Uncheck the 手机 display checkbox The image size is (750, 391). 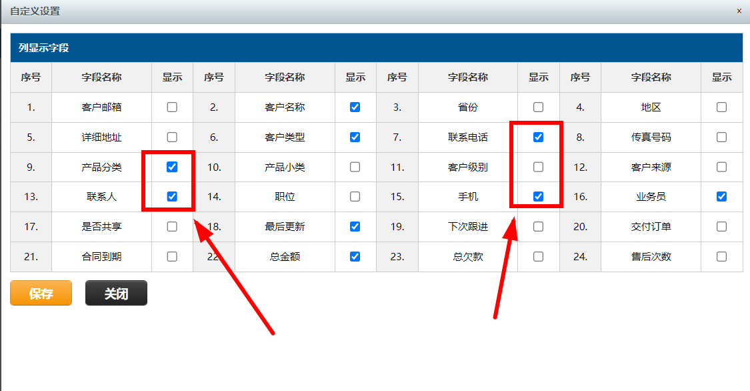tap(538, 197)
